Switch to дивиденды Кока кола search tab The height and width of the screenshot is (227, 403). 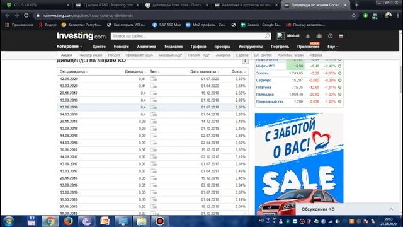(x=176, y=5)
